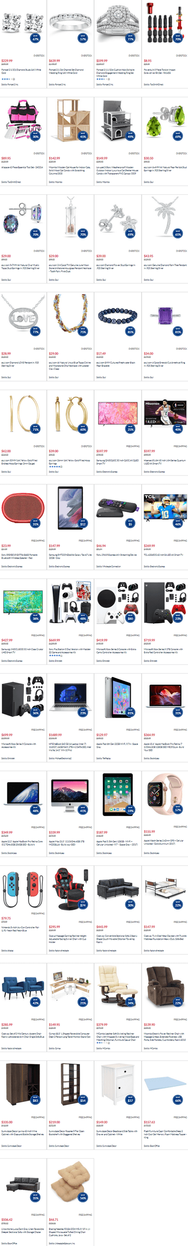Open the pink Allsocket tool set image
The width and height of the screenshot is (188, 1246).
tap(23, 120)
